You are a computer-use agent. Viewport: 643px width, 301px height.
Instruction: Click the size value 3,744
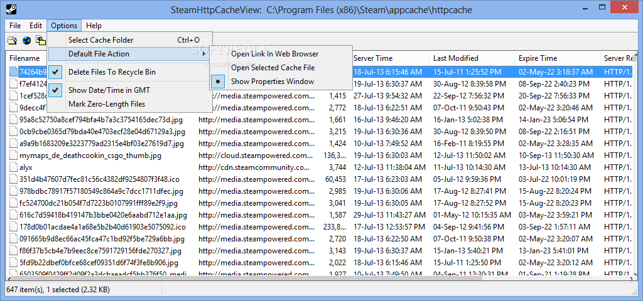[x=337, y=167]
